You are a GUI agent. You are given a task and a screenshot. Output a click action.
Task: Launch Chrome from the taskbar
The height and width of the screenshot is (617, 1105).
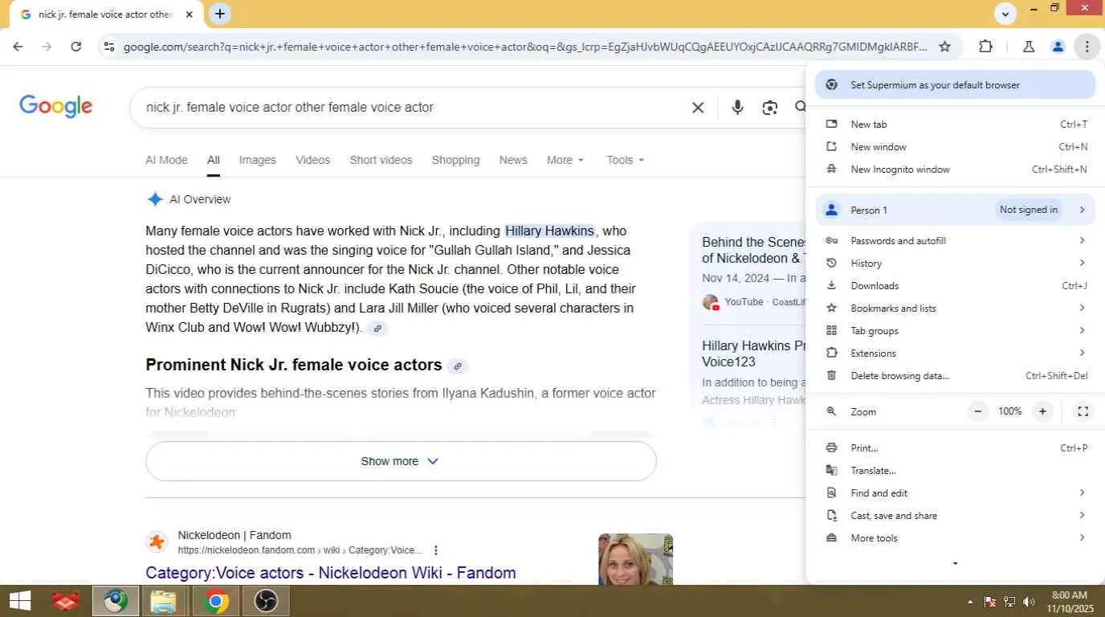(215, 601)
